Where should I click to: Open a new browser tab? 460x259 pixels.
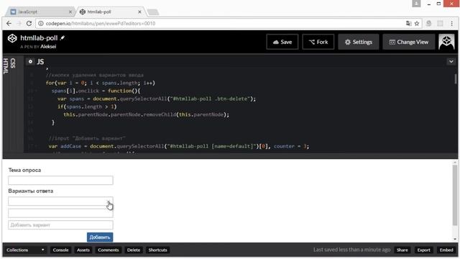(153, 12)
